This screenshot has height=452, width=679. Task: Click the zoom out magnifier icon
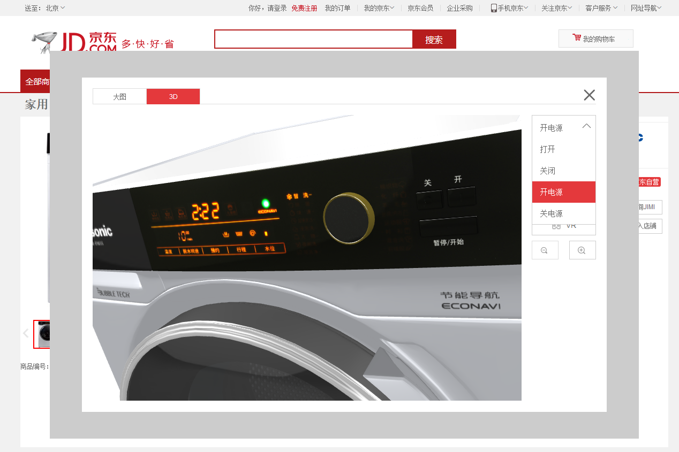click(545, 250)
